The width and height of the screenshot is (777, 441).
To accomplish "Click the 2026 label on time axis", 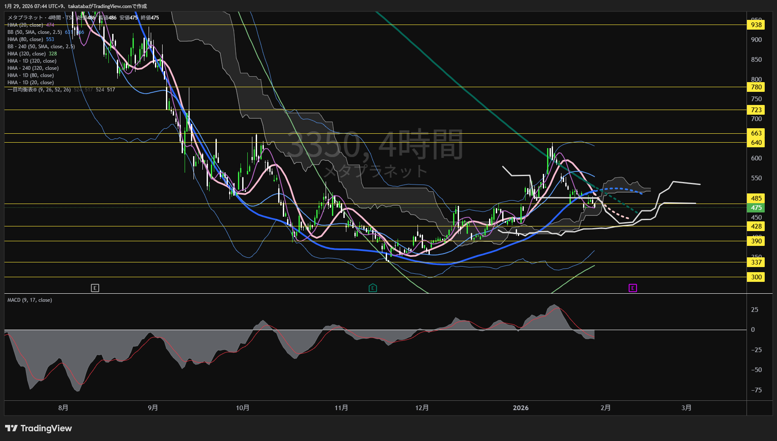I will pos(520,408).
